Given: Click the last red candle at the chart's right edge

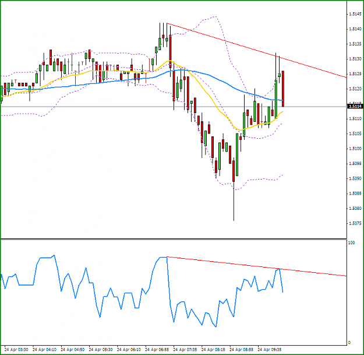Looking at the screenshot, I should 283,89.
